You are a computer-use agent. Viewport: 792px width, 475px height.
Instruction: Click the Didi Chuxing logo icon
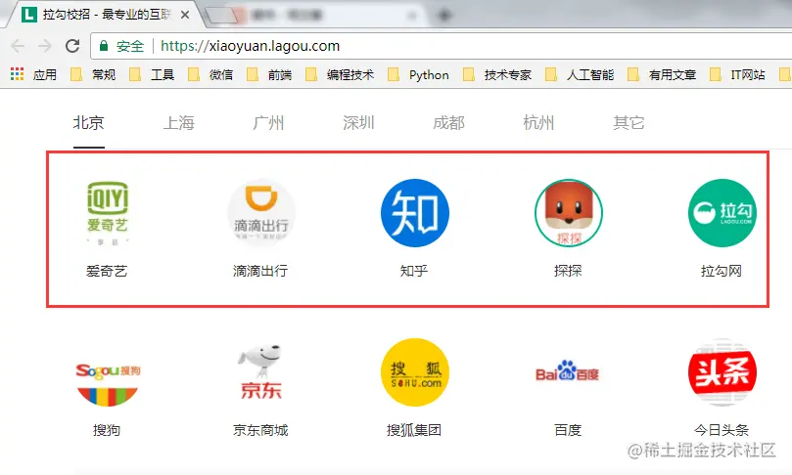click(x=261, y=213)
